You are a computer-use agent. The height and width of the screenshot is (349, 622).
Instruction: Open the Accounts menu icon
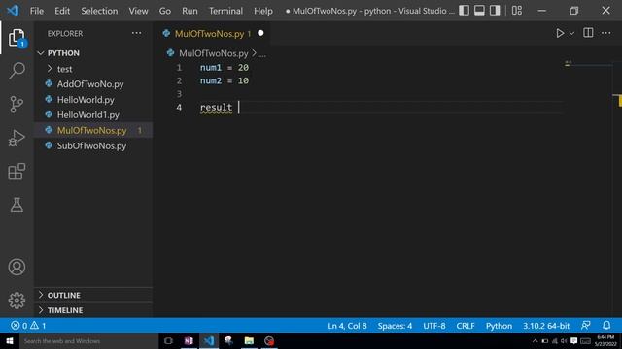point(17,268)
